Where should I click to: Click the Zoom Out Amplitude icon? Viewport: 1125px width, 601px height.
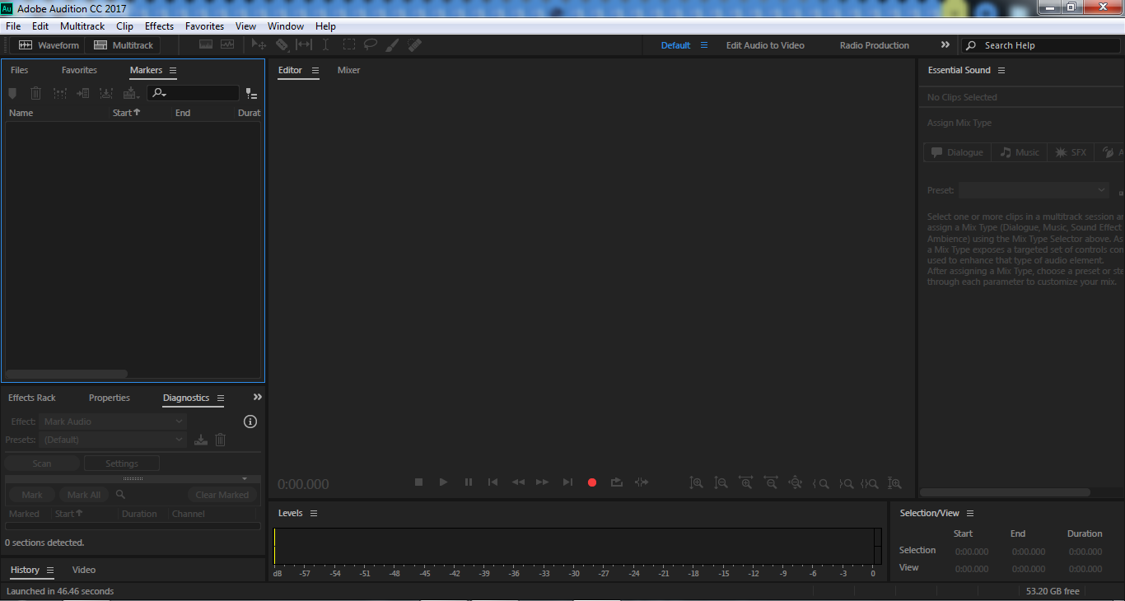(x=721, y=483)
